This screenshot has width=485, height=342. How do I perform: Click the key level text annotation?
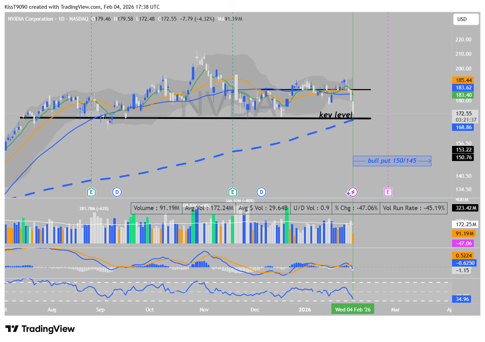336,114
